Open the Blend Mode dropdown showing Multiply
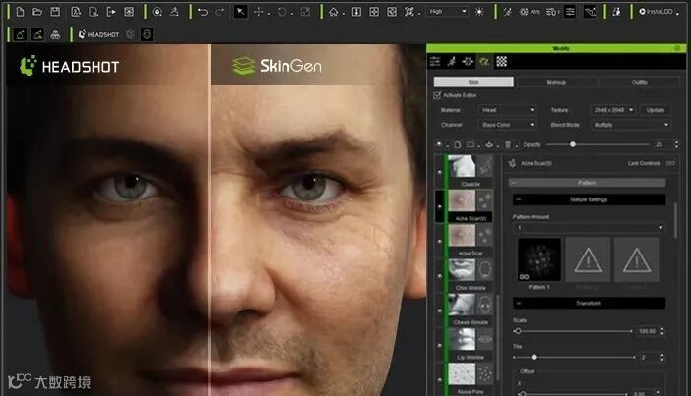Screen dimensions: 691x396 pos(631,125)
